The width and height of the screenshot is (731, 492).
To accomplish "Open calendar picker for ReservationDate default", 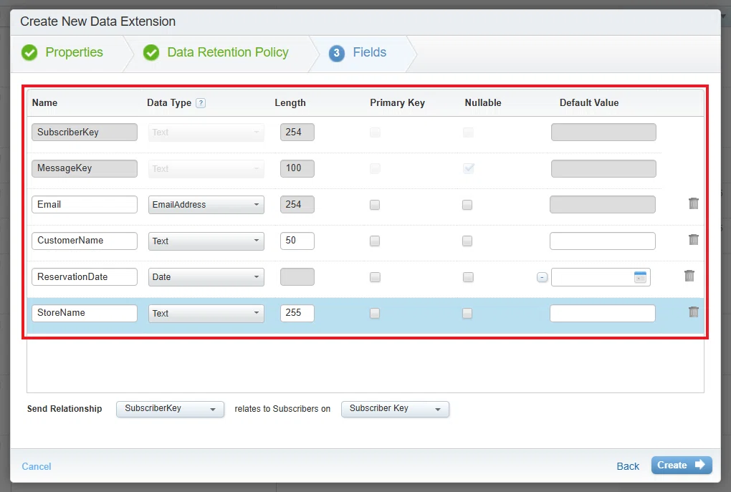I will pos(640,276).
